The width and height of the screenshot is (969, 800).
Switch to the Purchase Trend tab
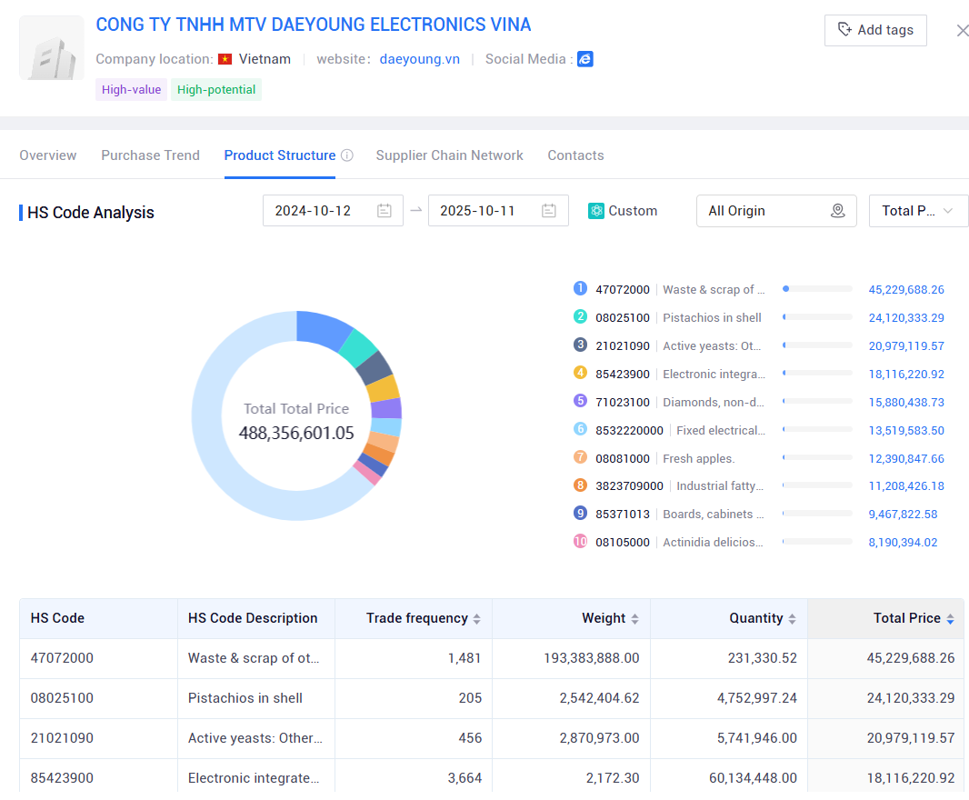150,155
